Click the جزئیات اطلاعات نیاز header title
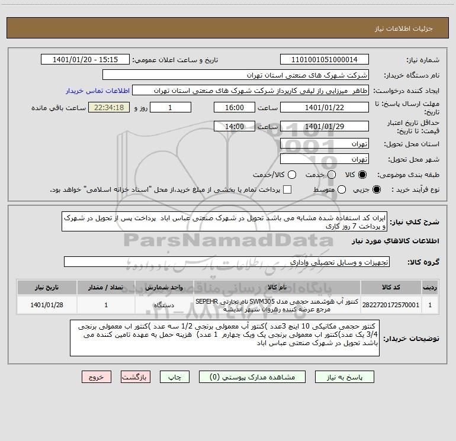The width and height of the screenshot is (456, 441). (x=403, y=28)
